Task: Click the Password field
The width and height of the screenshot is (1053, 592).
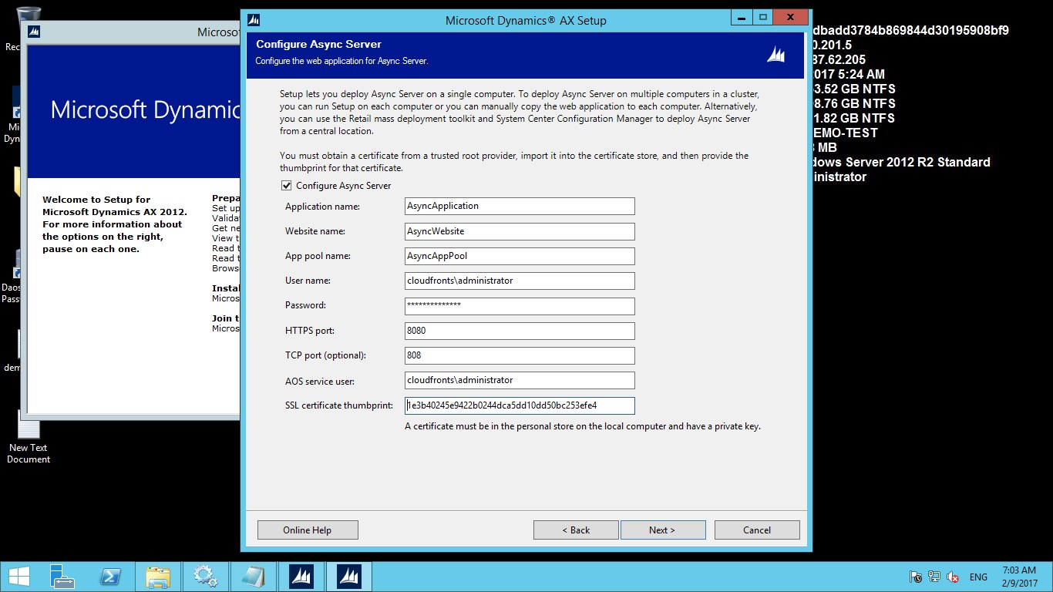Action: point(520,306)
